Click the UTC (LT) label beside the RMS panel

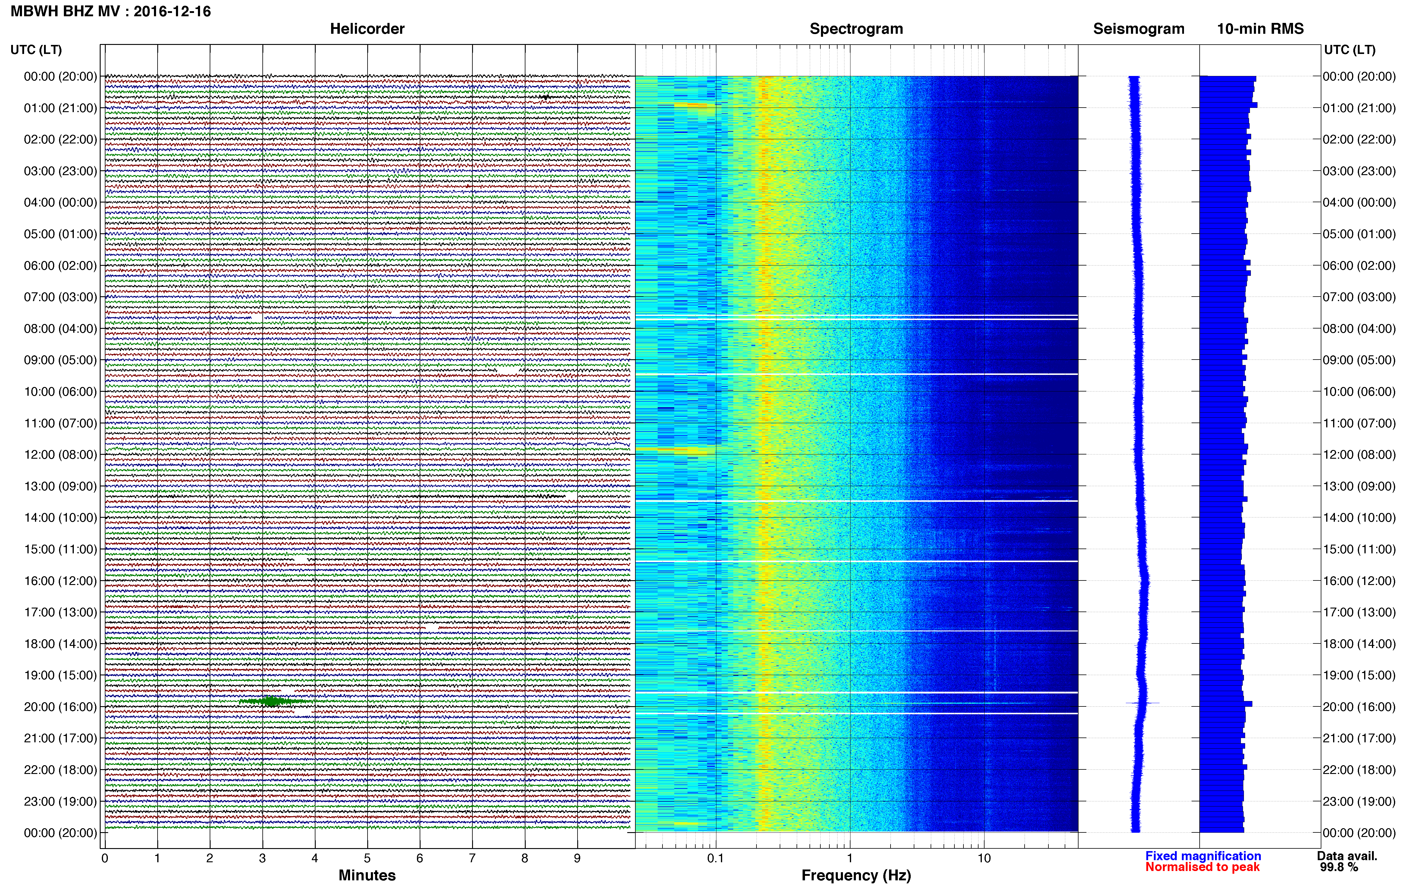[1349, 50]
